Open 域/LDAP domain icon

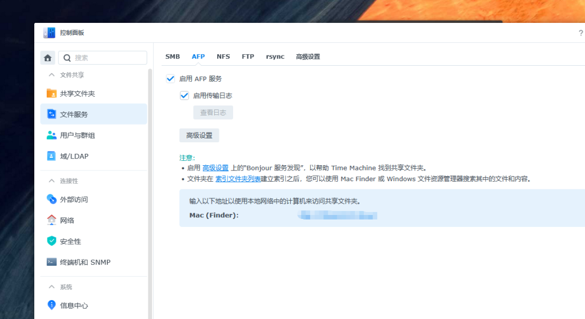click(x=52, y=156)
